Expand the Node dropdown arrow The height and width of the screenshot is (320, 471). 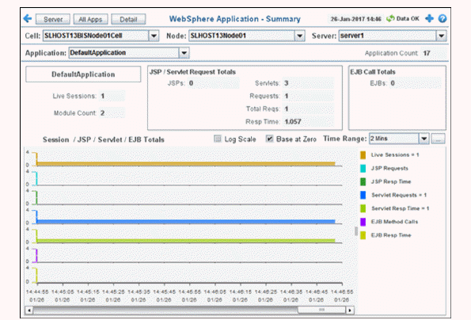tap(299, 36)
